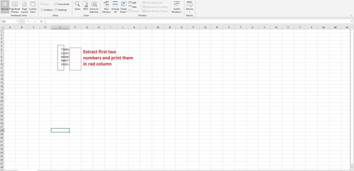
Task: Click Zoom to Selection
Action: (x=94, y=7)
